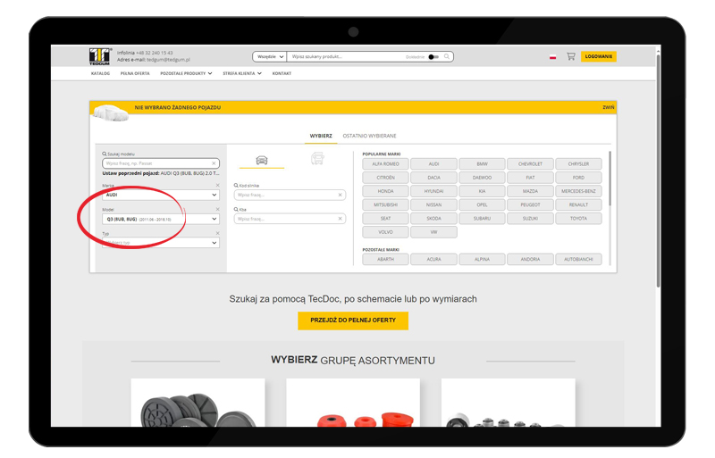715x458 pixels.
Task: Clear the Szukaj modelu search field
Action: click(214, 163)
